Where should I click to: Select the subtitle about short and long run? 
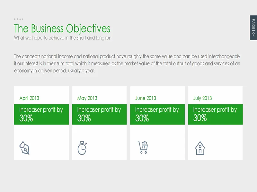[63, 38]
